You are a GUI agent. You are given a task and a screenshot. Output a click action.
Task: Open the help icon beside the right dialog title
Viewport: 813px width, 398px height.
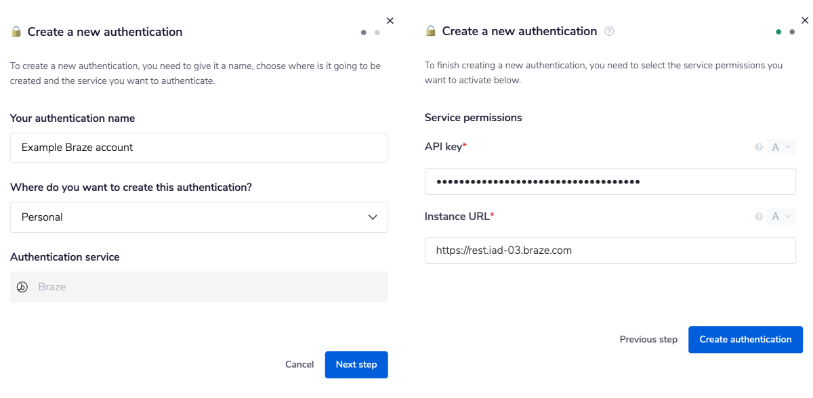(x=609, y=31)
